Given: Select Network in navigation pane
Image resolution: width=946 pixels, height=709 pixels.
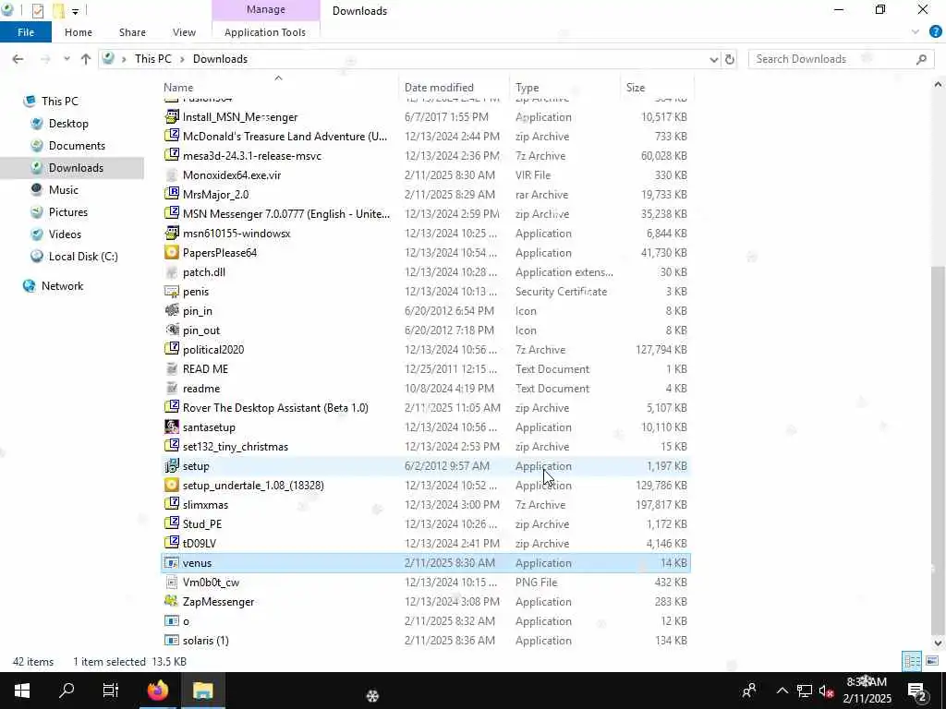Looking at the screenshot, I should click(x=62, y=286).
